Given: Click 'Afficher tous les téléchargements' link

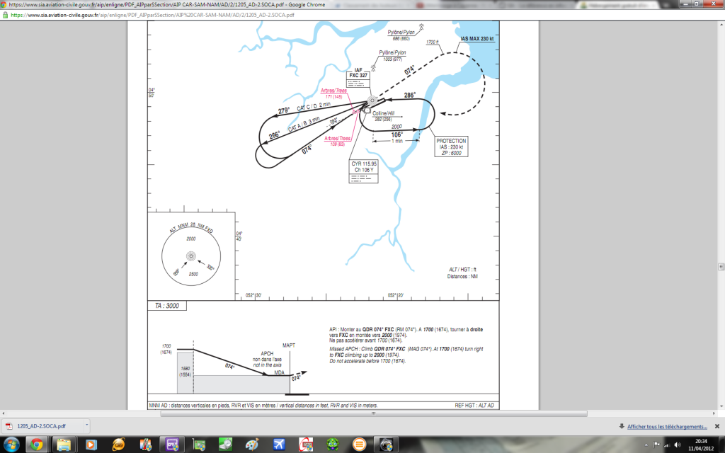Looking at the screenshot, I should (667, 427).
